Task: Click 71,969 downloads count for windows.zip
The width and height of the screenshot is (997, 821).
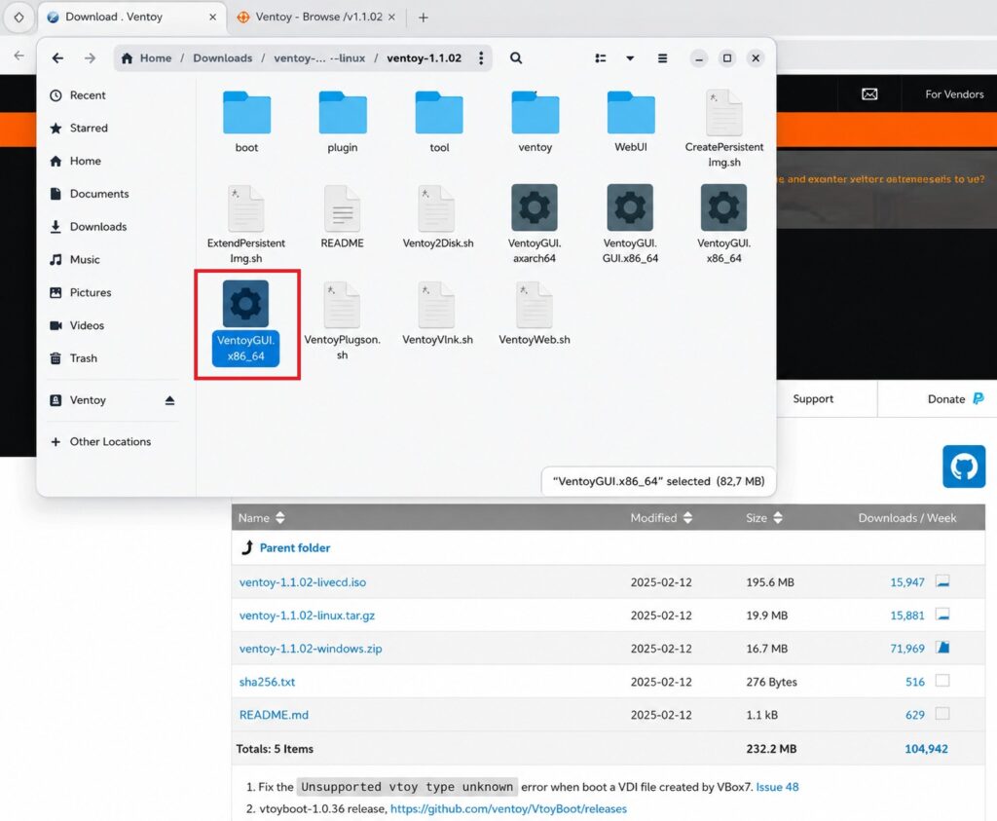Action: click(x=906, y=648)
